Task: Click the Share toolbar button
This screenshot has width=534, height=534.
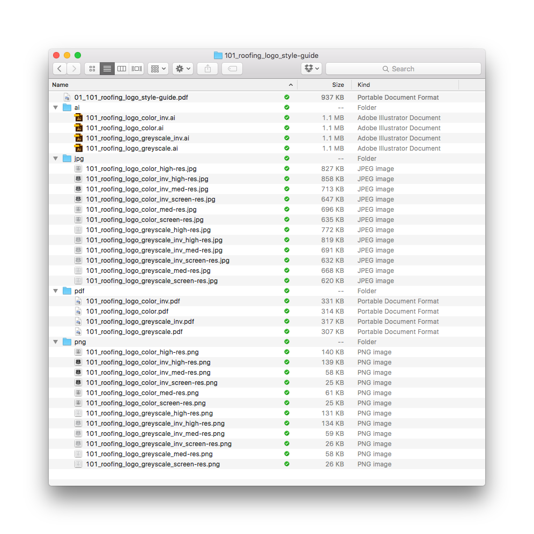Action: [207, 69]
